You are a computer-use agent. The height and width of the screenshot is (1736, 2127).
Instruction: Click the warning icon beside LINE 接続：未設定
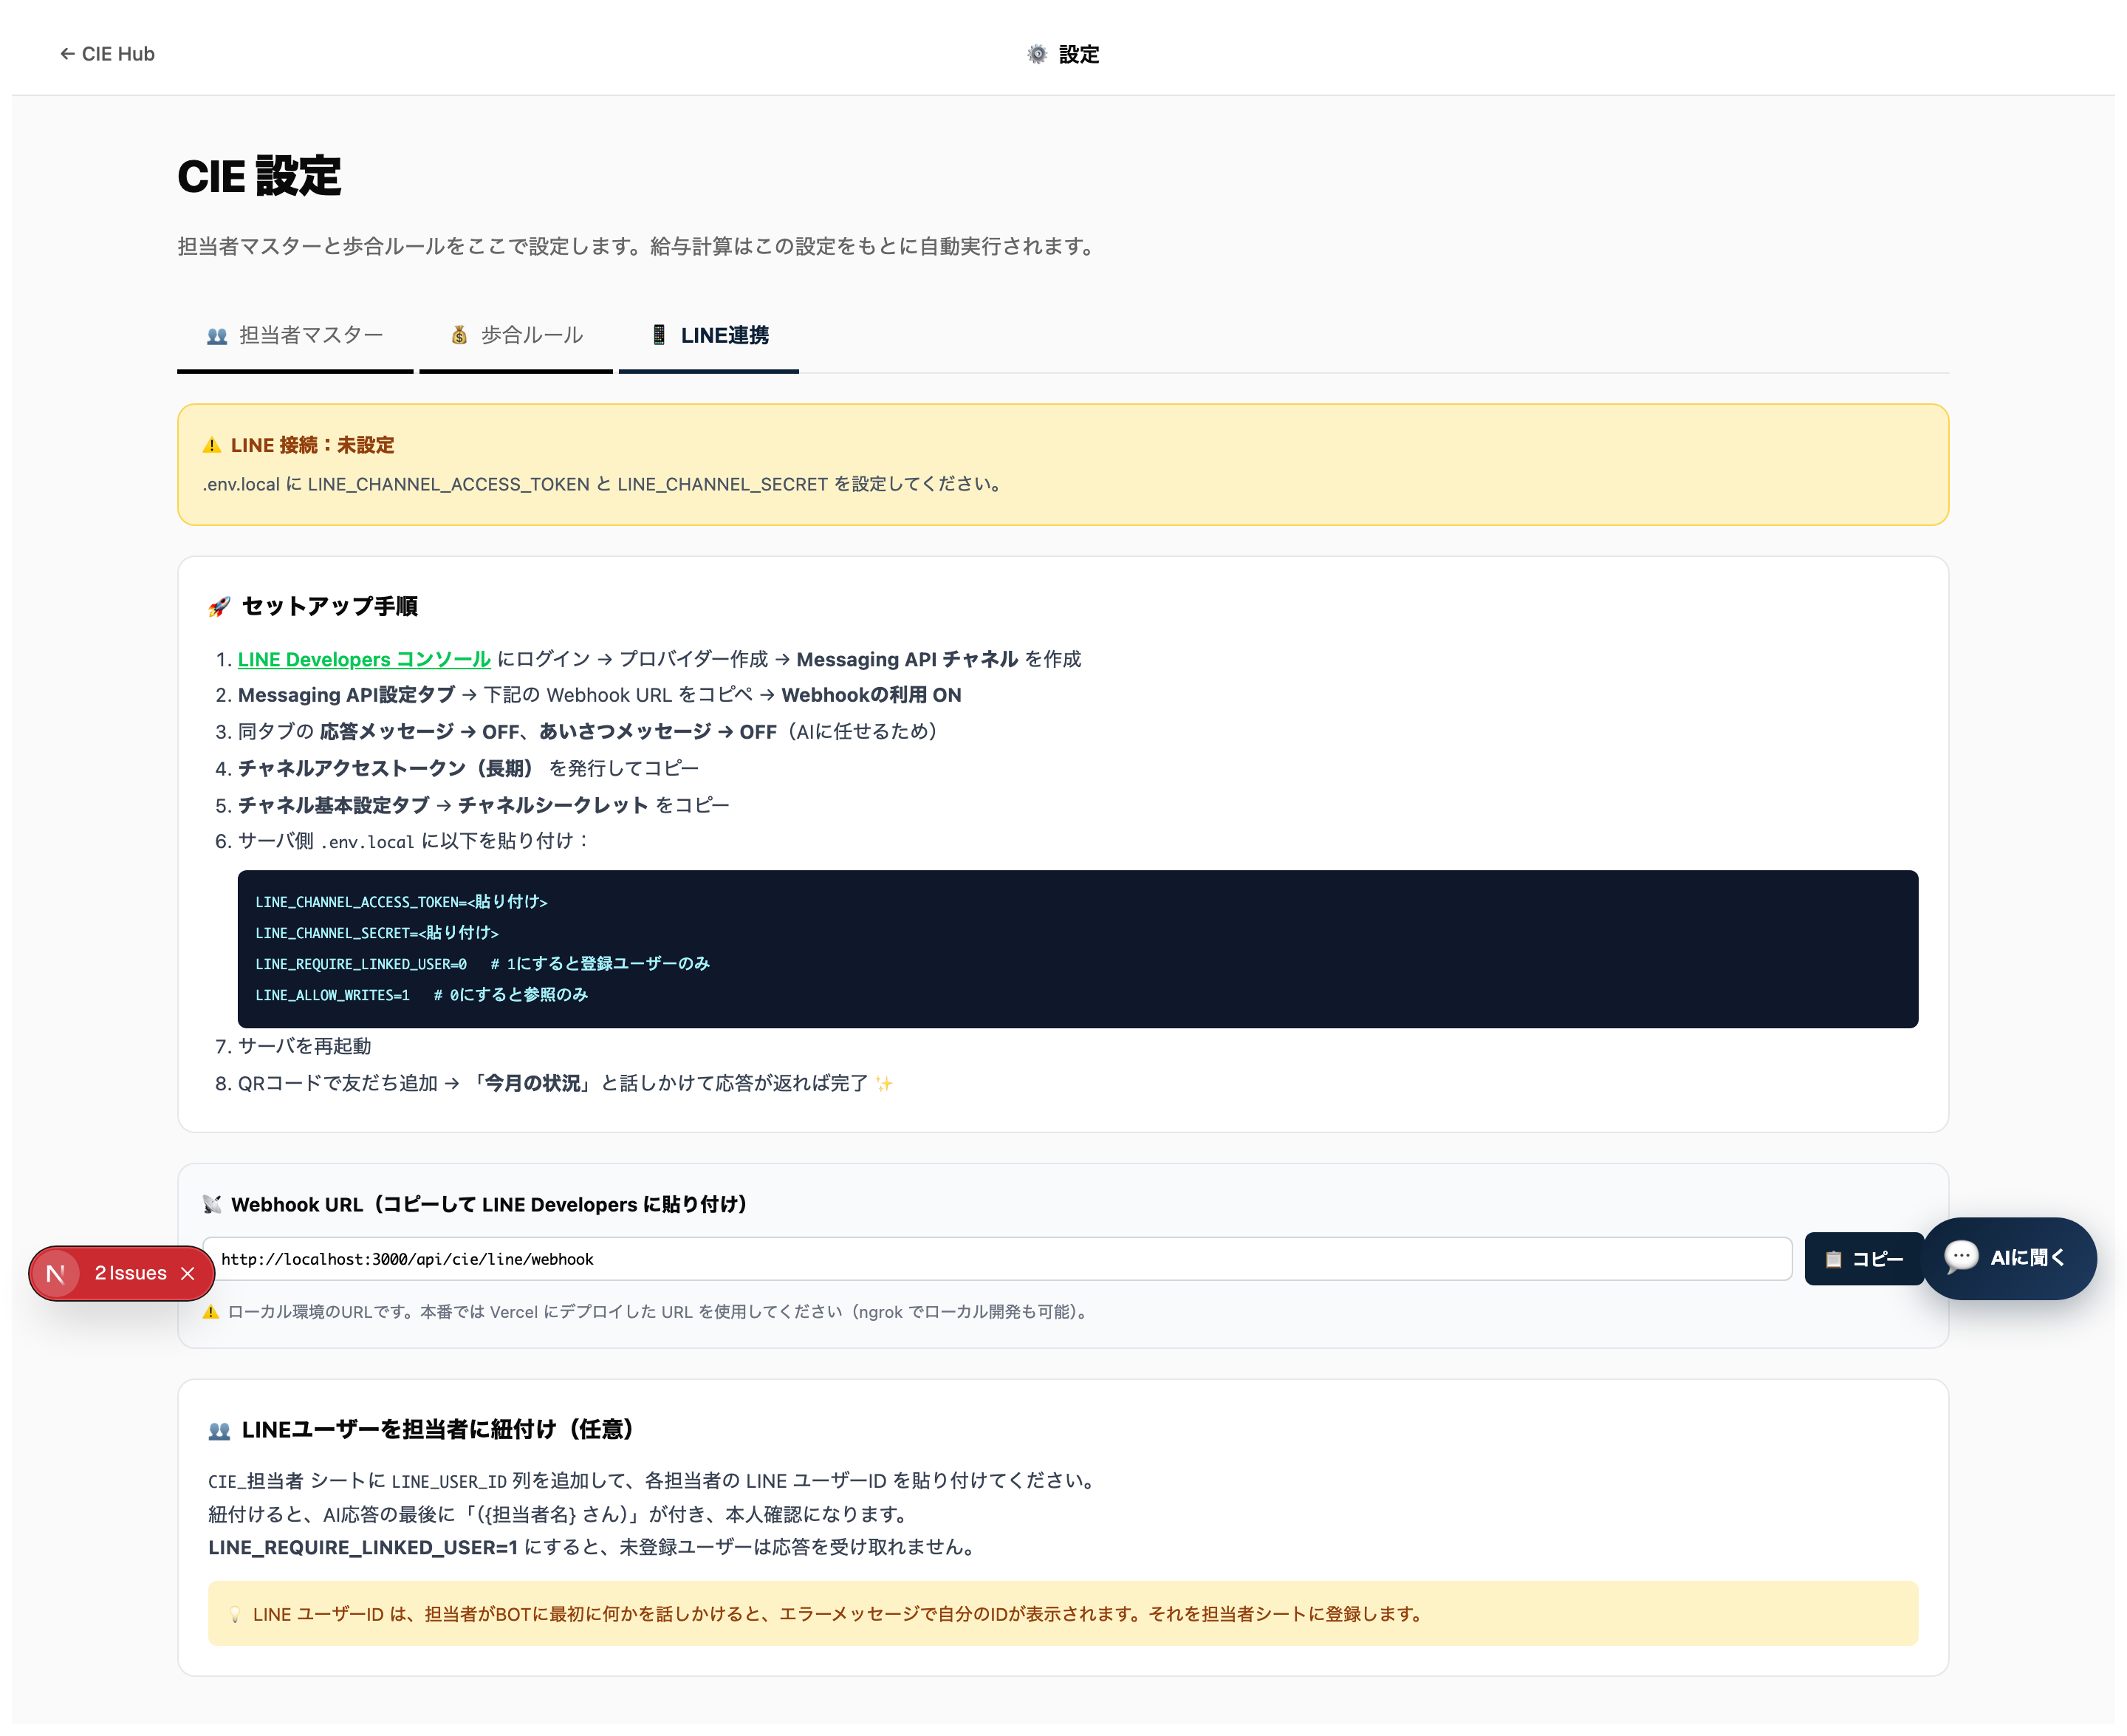pos(212,445)
